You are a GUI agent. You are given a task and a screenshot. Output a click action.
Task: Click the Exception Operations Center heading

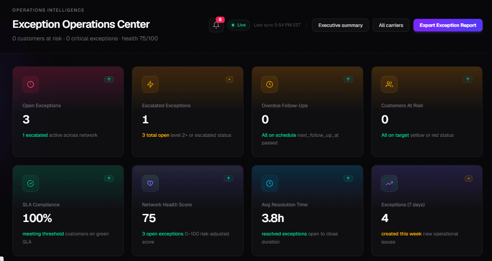pos(81,25)
